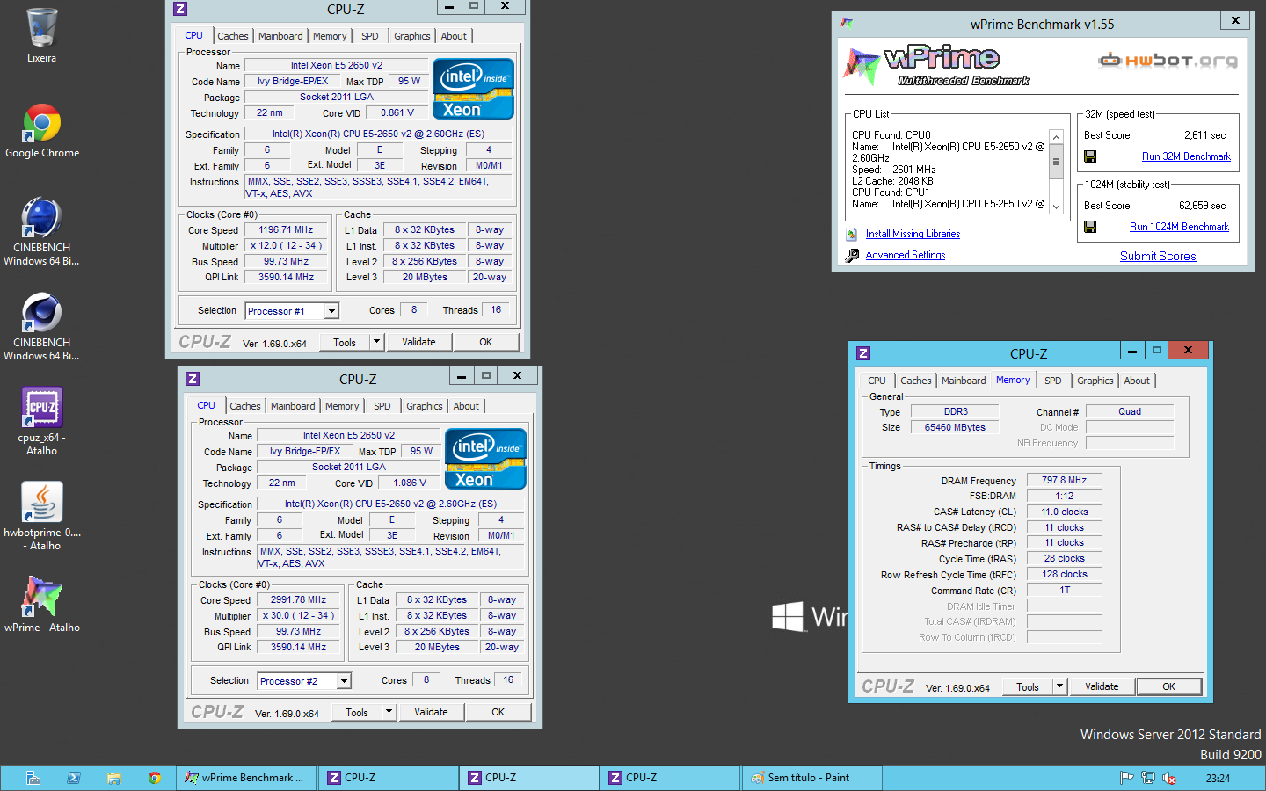1266x791 pixels.
Task: Open File Explorer from the taskbar
Action: point(113,778)
